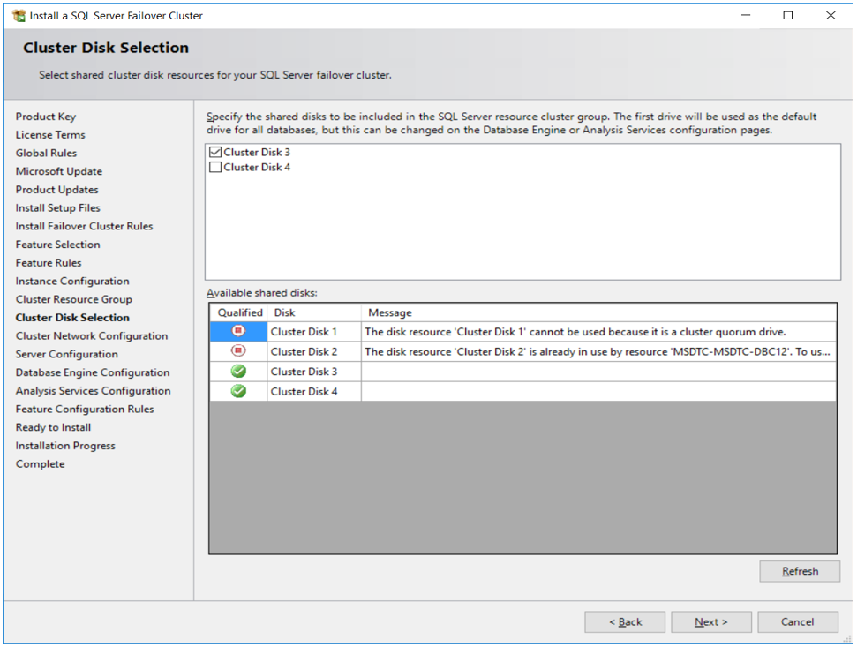Click the green check icon for Cluster Disk 3

coord(238,372)
